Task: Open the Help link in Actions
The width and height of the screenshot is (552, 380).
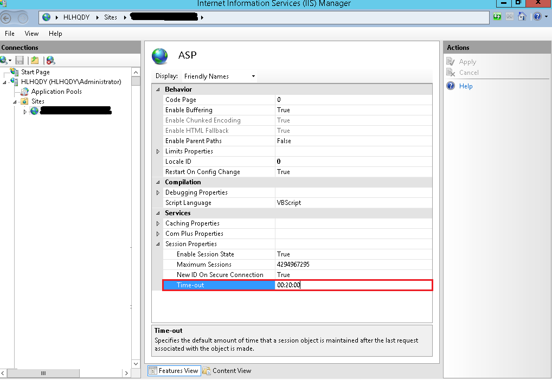Action: coord(466,86)
